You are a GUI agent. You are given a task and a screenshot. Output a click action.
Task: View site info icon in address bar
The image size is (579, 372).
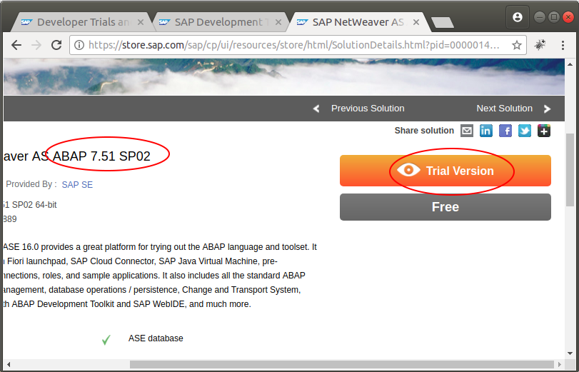point(79,45)
